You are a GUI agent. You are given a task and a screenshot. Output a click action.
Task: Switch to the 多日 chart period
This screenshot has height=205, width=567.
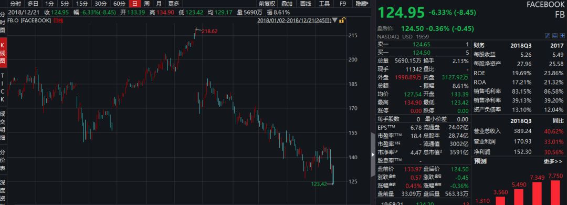[33, 4]
